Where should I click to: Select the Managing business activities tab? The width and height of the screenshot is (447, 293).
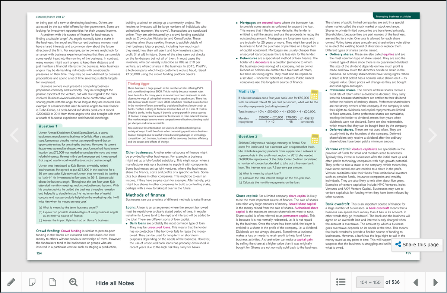coord(396,16)
